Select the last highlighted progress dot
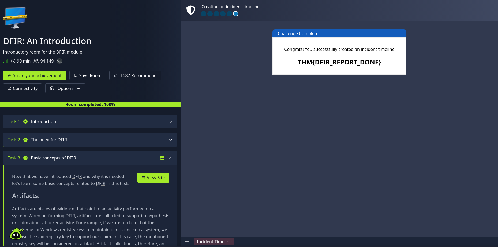 [x=236, y=14]
